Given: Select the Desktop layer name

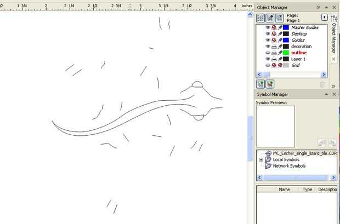Looking at the screenshot, I should (x=299, y=34).
